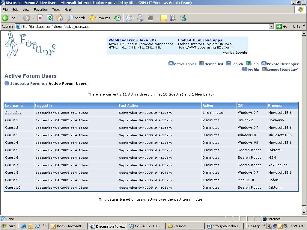Open the History clock icon
The height and width of the screenshot is (230, 307).
(x=118, y=18)
